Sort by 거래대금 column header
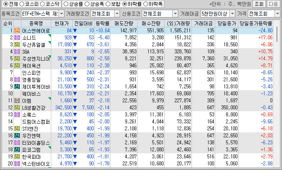This screenshot has height=170, width=282. click(204, 23)
